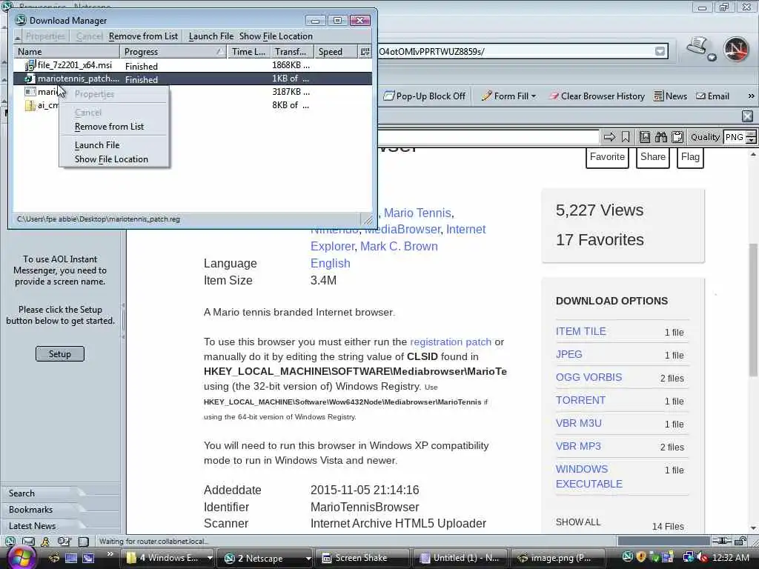Open the Email toolbar item

[712, 96]
